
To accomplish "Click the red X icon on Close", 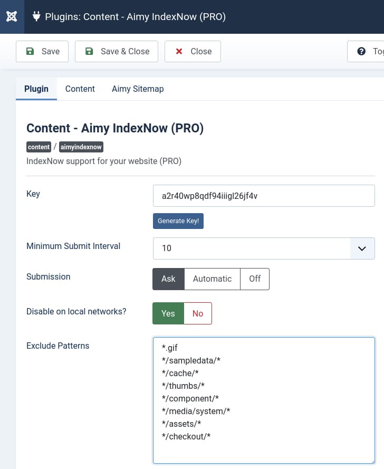I will click(x=179, y=51).
